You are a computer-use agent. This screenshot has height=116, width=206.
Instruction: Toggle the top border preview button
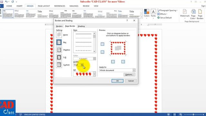pyautogui.click(x=102, y=44)
